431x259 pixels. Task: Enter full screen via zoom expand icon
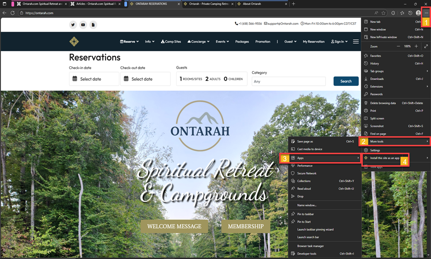[x=426, y=46]
